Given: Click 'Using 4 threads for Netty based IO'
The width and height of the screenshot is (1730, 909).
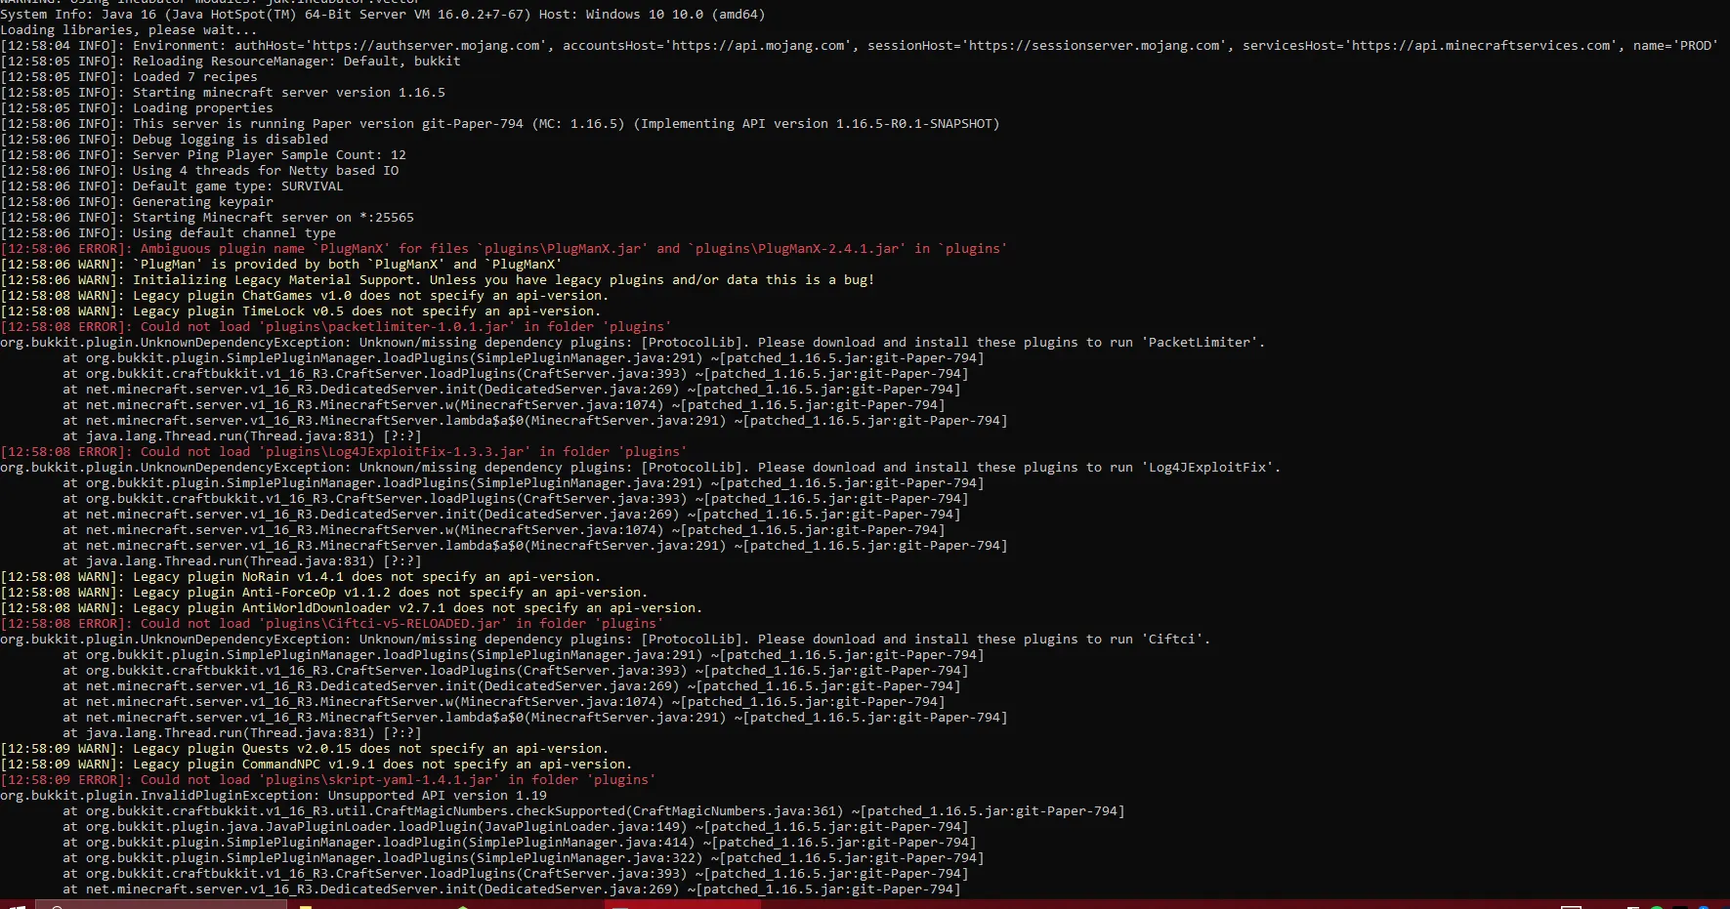Looking at the screenshot, I should [199, 171].
